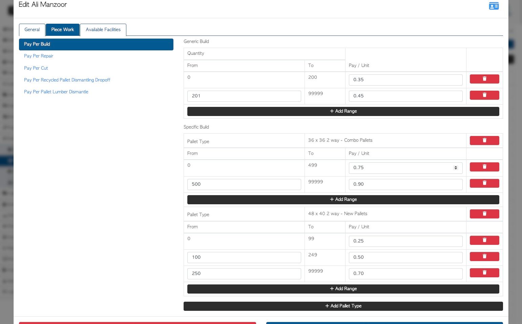Edit the Generic Build pay field showing 0.45
Viewport: 522px width, 324px height.
[x=406, y=96]
